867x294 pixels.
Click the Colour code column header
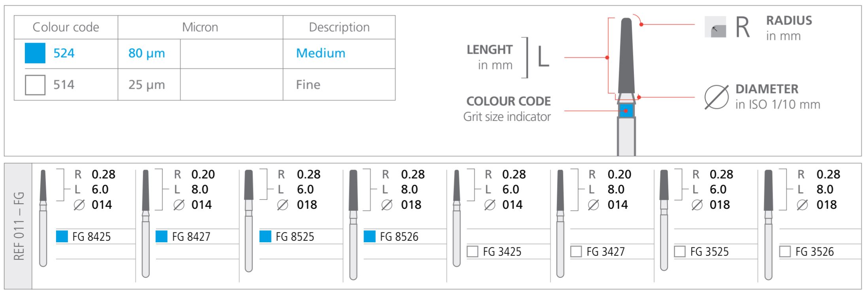[66, 27]
